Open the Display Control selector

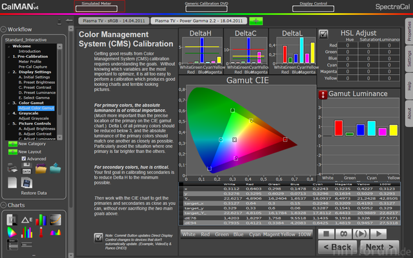pyautogui.click(x=313, y=8)
